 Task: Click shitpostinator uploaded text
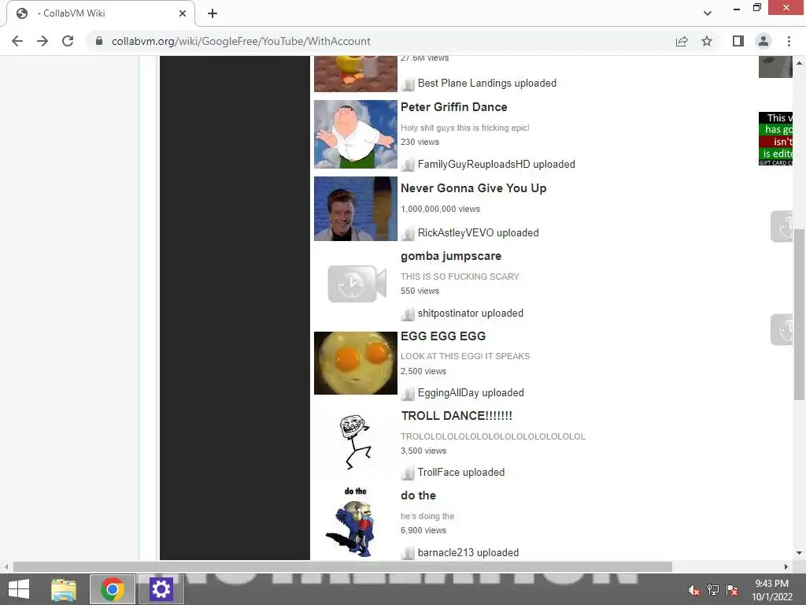(471, 314)
